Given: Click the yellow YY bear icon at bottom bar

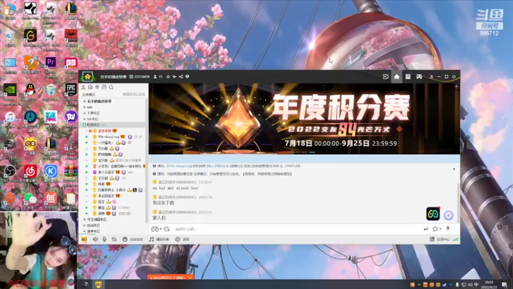Looking at the screenshot, I should point(84,240).
